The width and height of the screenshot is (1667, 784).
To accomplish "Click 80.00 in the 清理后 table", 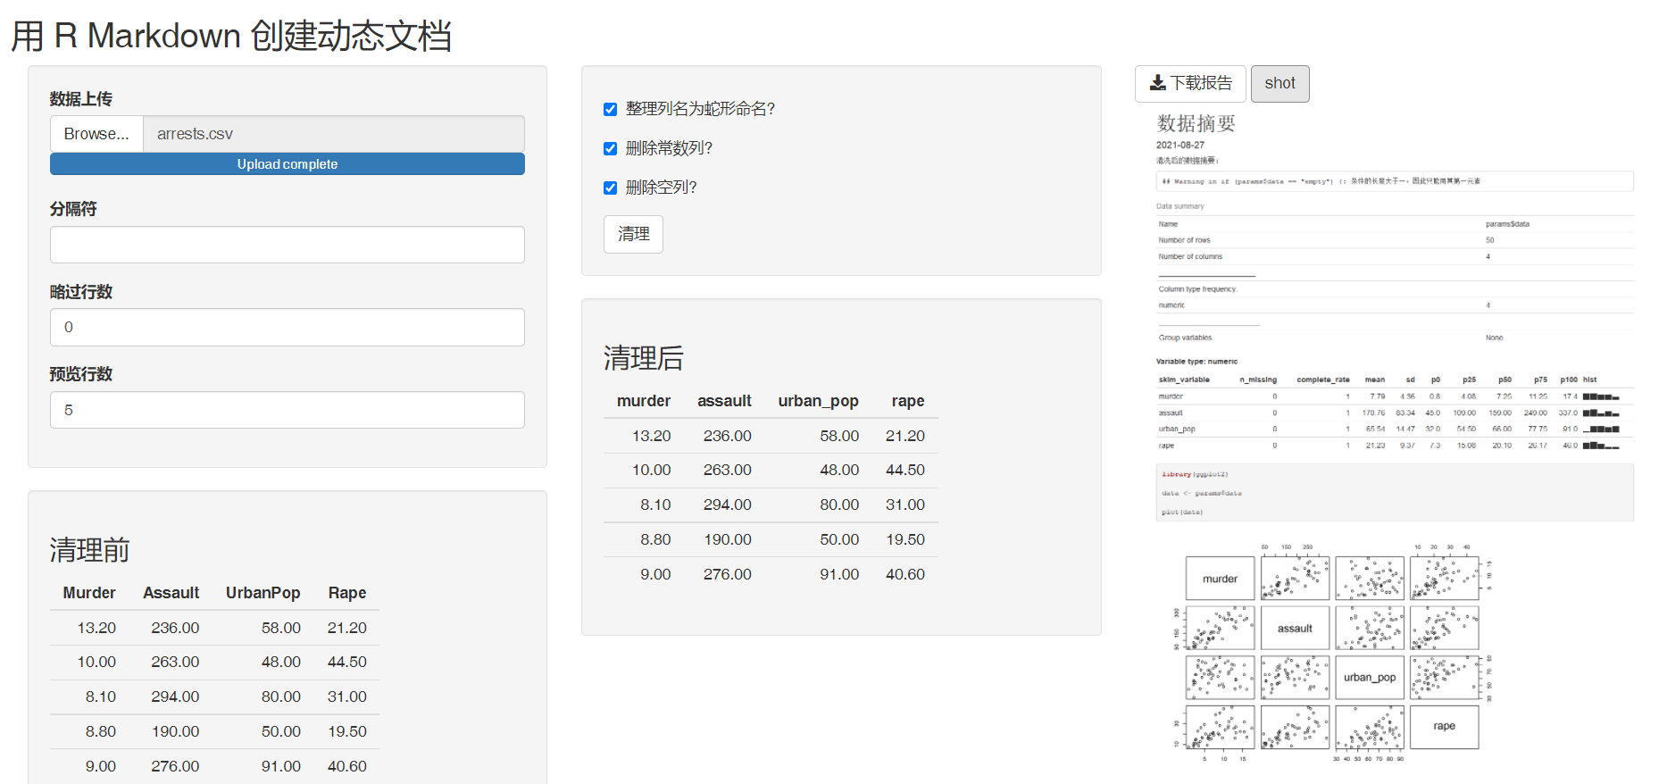I will [840, 505].
